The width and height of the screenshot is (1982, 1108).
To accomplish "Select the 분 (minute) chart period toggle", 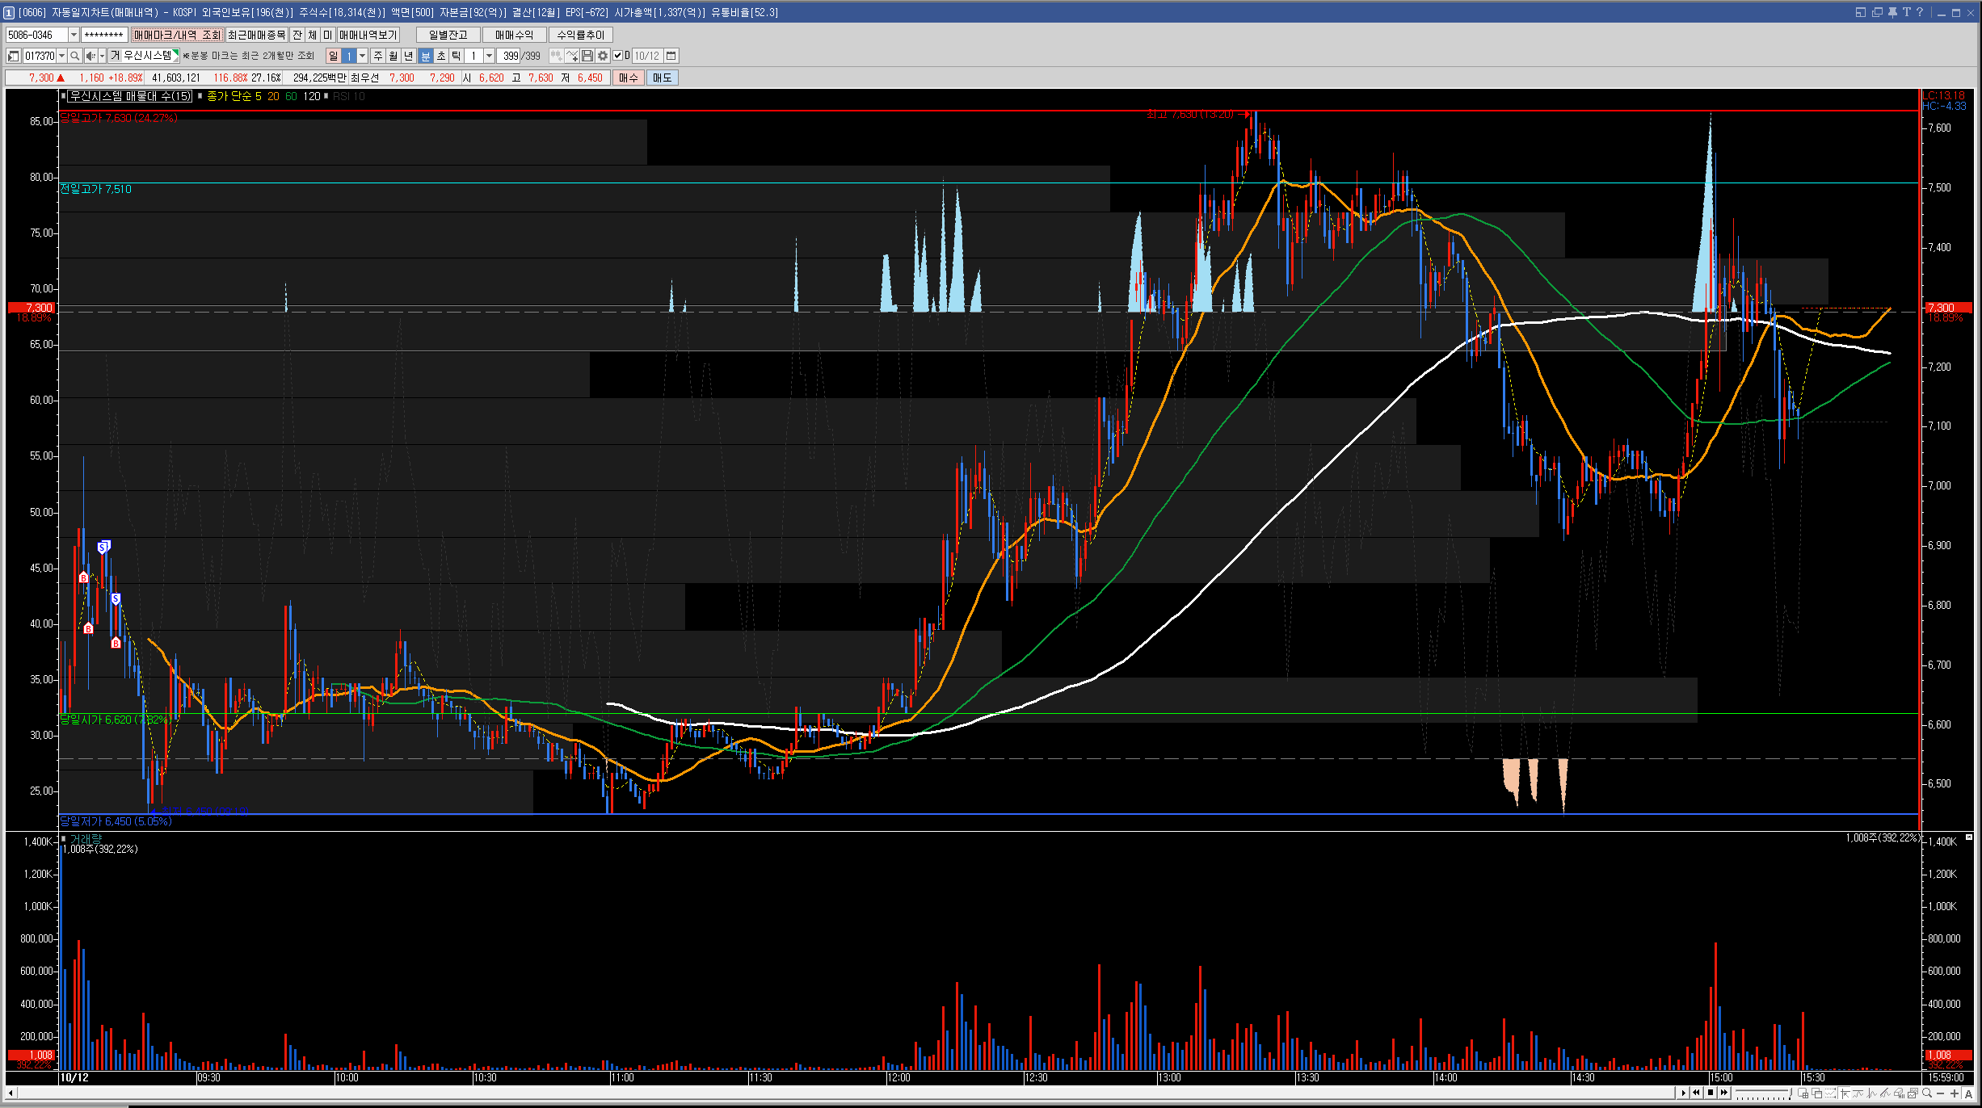I will [x=426, y=56].
